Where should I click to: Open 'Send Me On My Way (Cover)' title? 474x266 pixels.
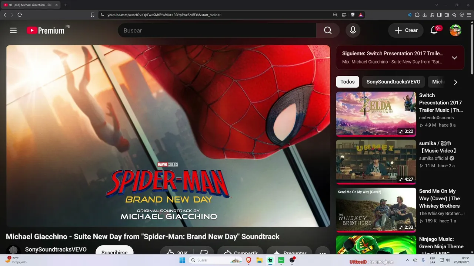(x=440, y=198)
